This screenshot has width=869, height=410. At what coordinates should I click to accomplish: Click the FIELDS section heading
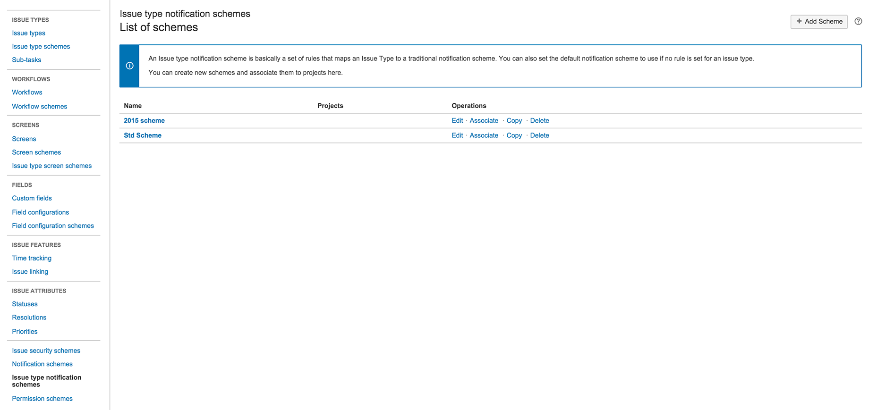click(22, 185)
